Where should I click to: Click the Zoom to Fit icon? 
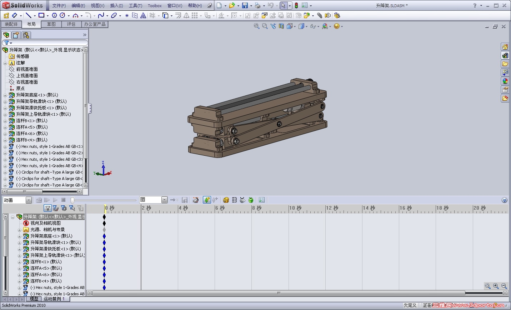click(x=256, y=26)
